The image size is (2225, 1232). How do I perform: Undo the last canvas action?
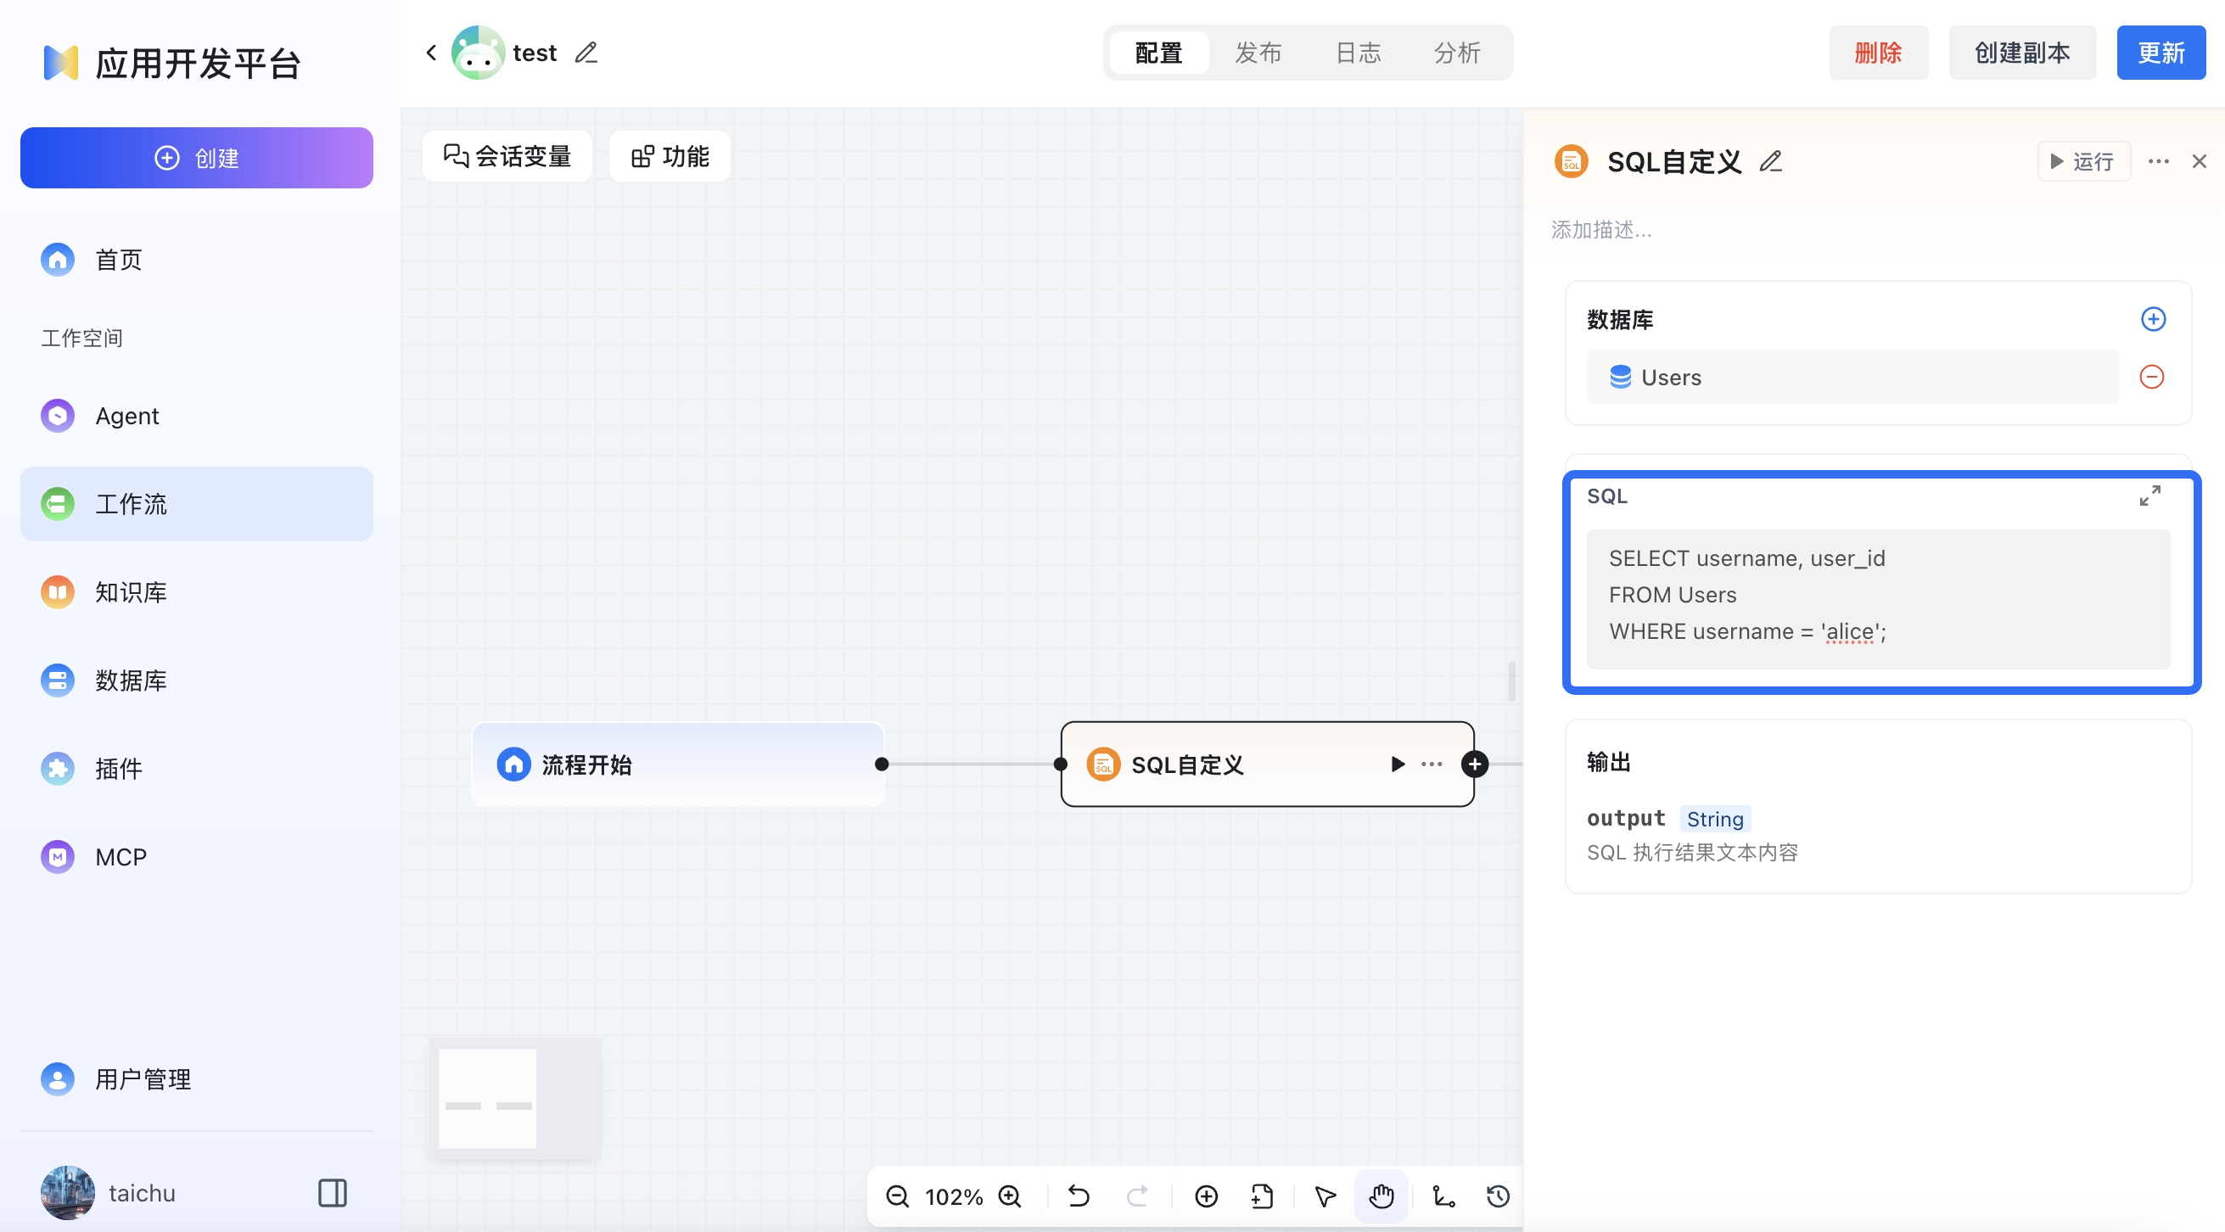[x=1079, y=1196]
